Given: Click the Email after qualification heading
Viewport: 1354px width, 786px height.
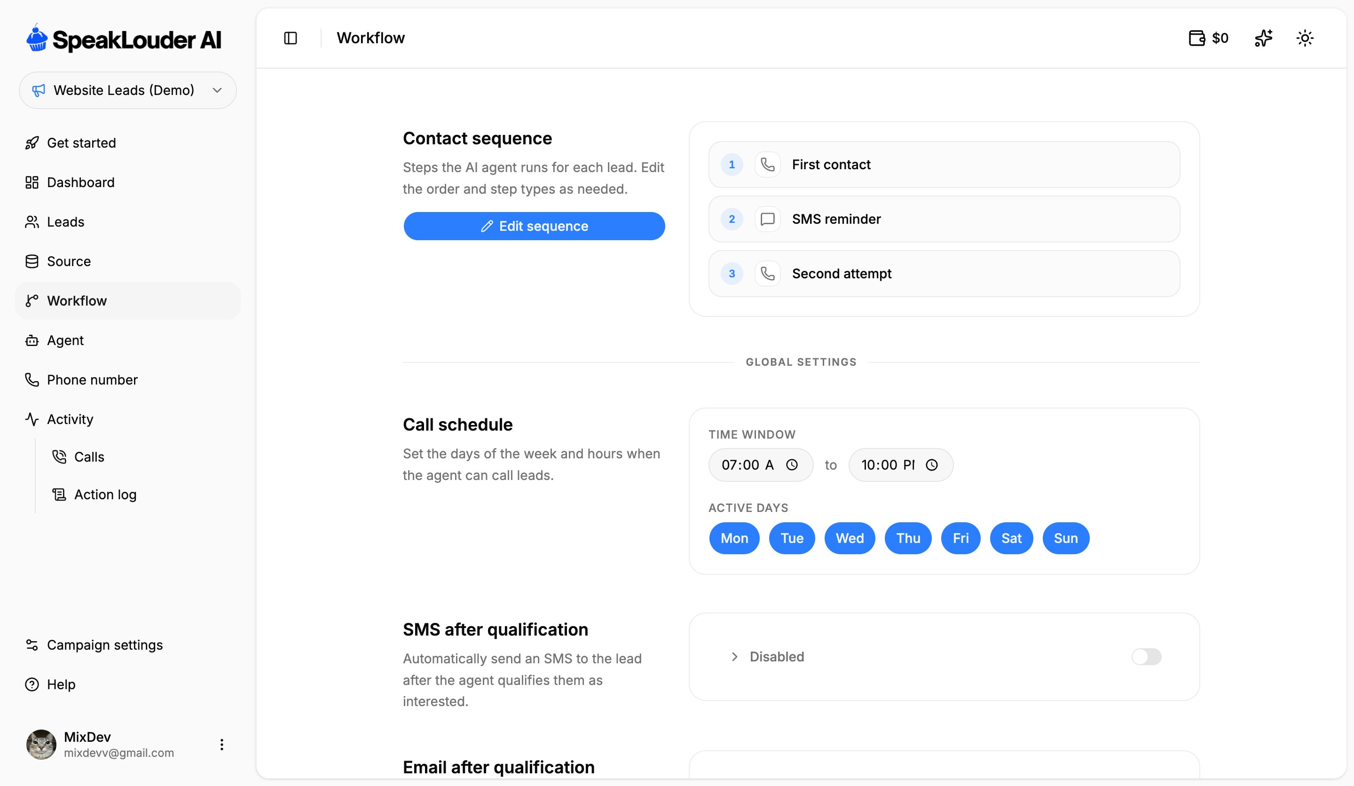Looking at the screenshot, I should coord(499,767).
